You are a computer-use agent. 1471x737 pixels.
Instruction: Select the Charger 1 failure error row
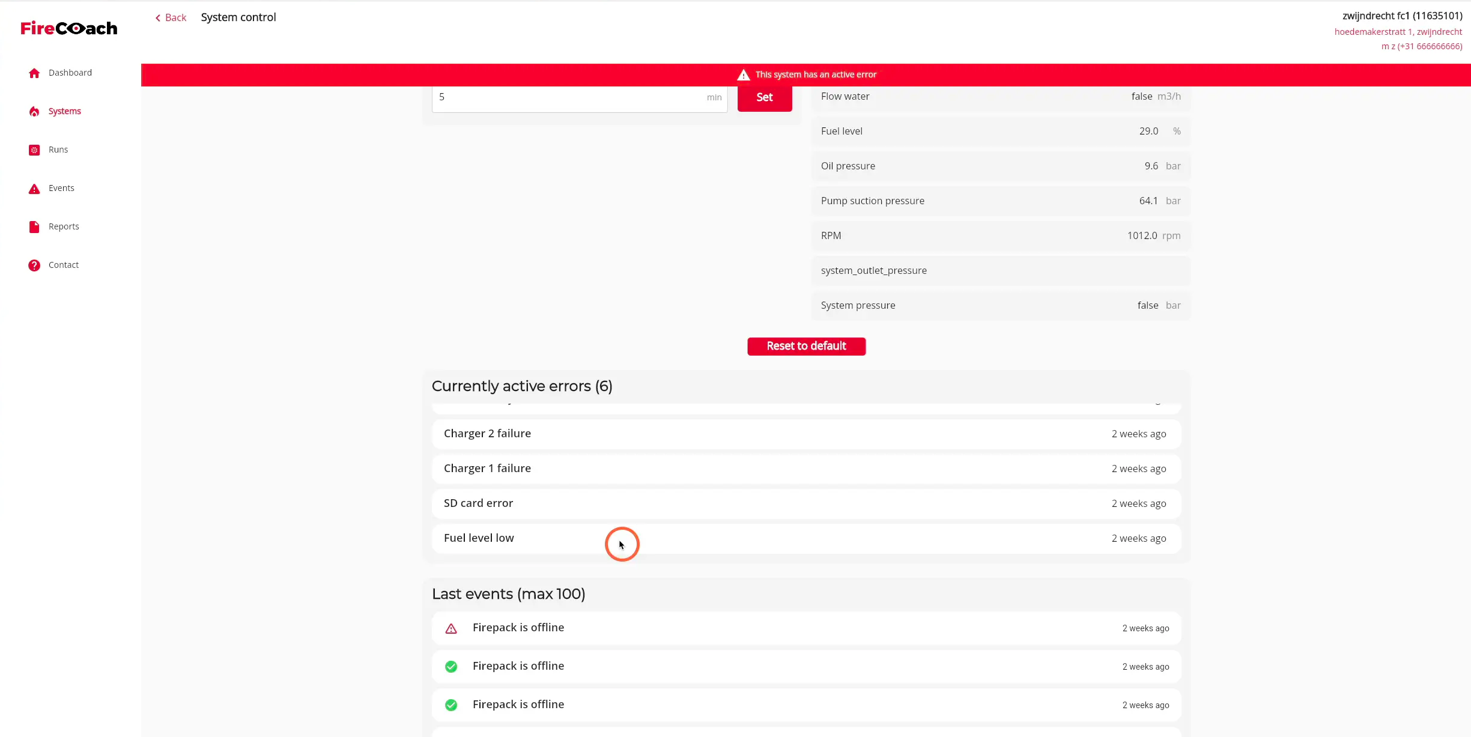coord(806,469)
